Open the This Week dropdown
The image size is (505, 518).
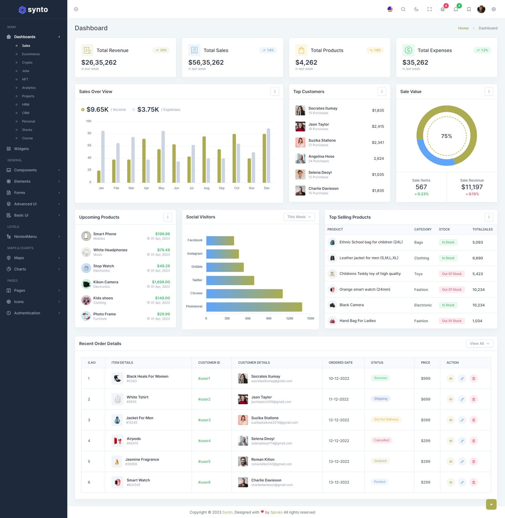pyautogui.click(x=299, y=217)
